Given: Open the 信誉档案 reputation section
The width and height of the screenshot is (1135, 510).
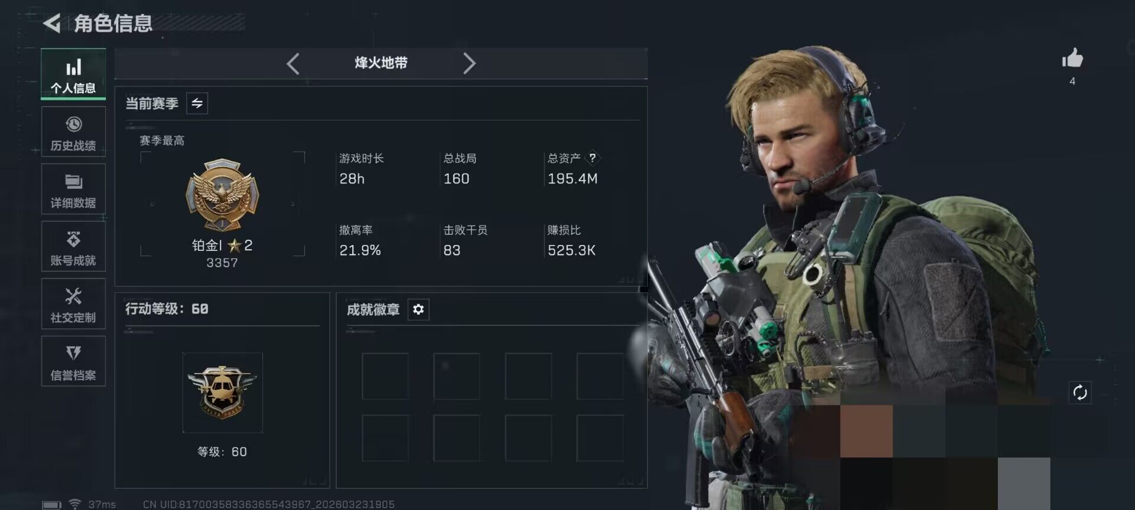Looking at the screenshot, I should pyautogui.click(x=73, y=361).
